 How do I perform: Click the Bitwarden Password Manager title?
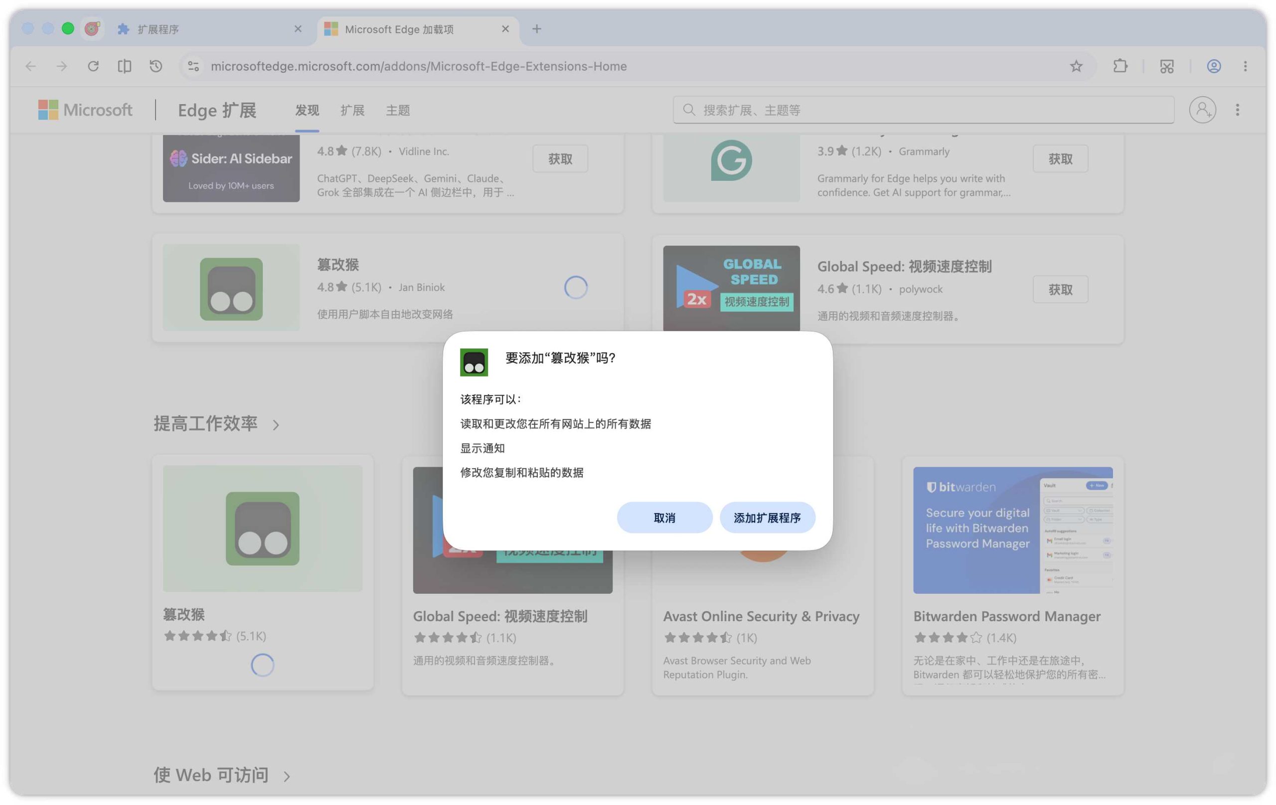1007,616
